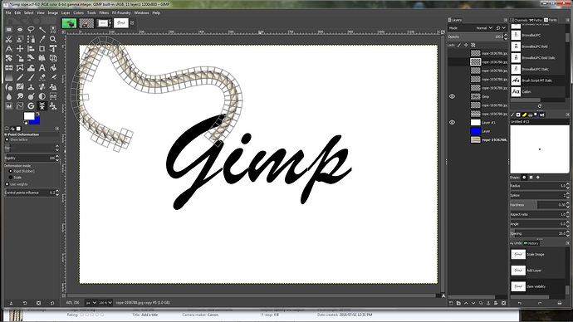
Task: Open the Filters menu
Action: (104, 12)
